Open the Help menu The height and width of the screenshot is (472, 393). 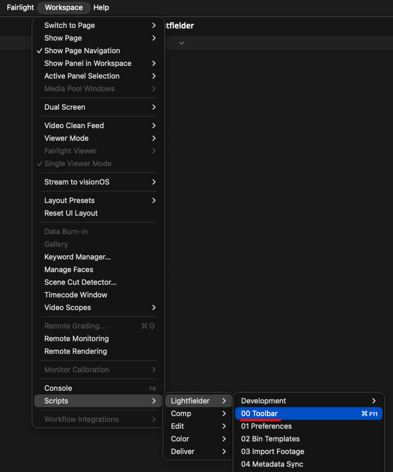[x=101, y=7]
